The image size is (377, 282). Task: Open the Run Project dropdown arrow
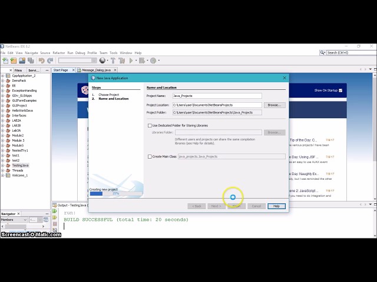(x=136, y=61)
